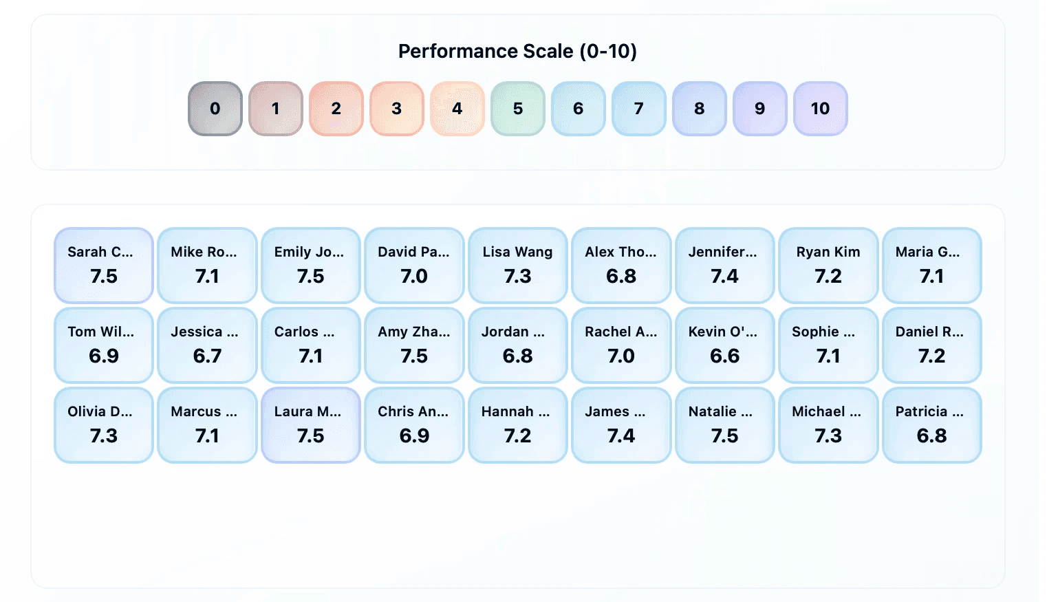Image resolution: width=1047 pixels, height=602 pixels.
Task: Select the 0 swatch on the performance scale
Action: (215, 108)
